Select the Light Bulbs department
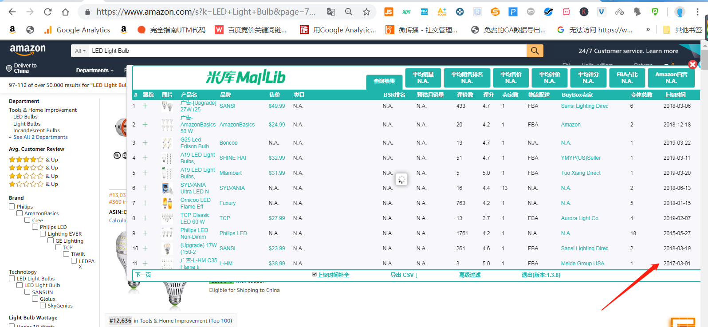This screenshot has width=708, height=327. click(x=27, y=124)
